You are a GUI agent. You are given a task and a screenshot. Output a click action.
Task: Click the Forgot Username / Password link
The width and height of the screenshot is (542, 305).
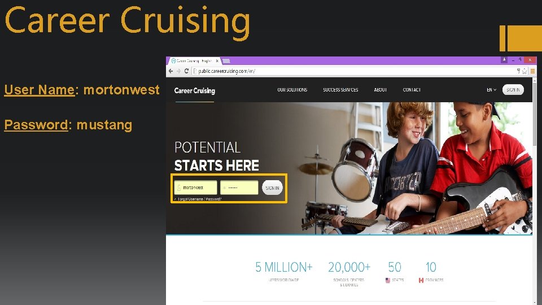[x=199, y=199]
